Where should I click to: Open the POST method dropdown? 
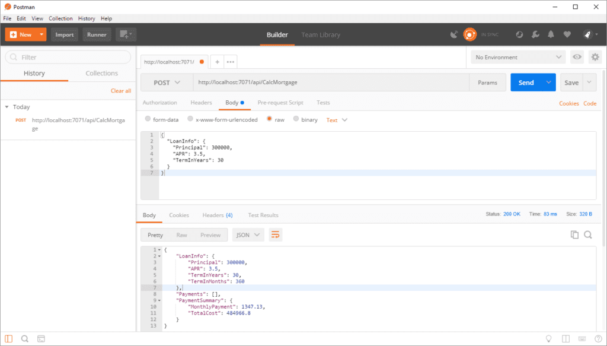[x=167, y=82]
